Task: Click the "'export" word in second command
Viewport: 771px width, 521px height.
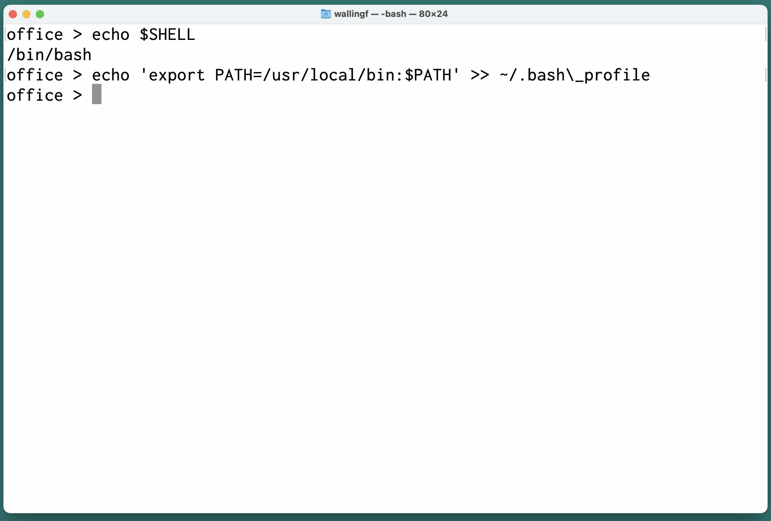Action: (172, 75)
